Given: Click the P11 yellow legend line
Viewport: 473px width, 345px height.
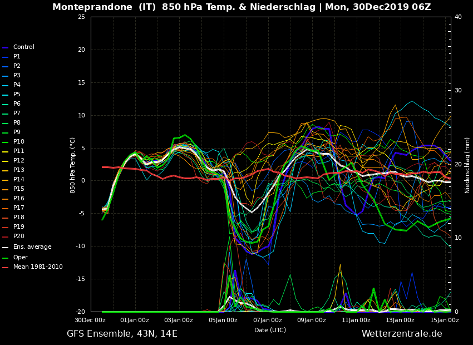Looking at the screenshot, I should point(6,151).
